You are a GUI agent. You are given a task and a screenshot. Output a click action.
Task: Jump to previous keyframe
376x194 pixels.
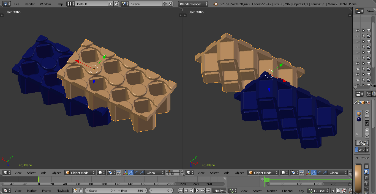tap(186, 190)
